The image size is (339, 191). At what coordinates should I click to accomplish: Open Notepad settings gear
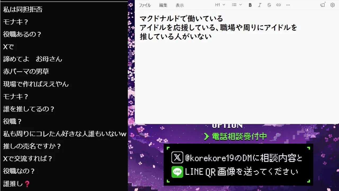click(333, 5)
